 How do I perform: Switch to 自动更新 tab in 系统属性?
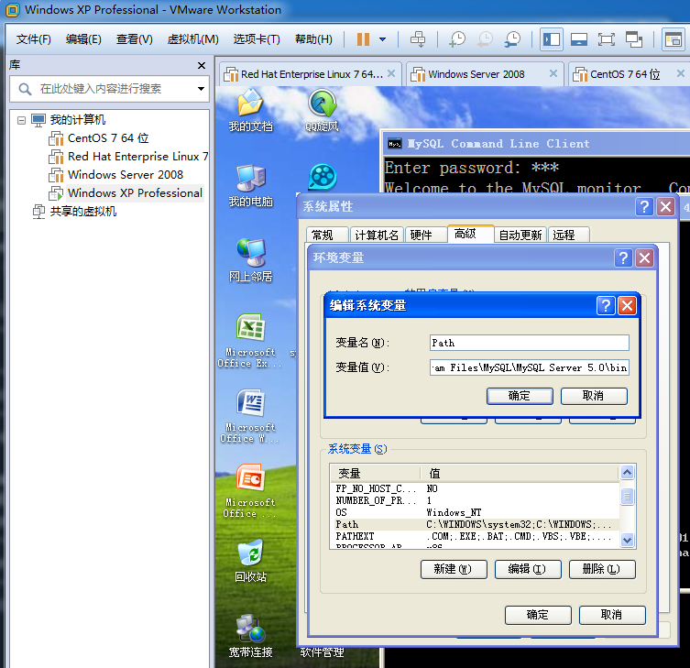click(520, 235)
